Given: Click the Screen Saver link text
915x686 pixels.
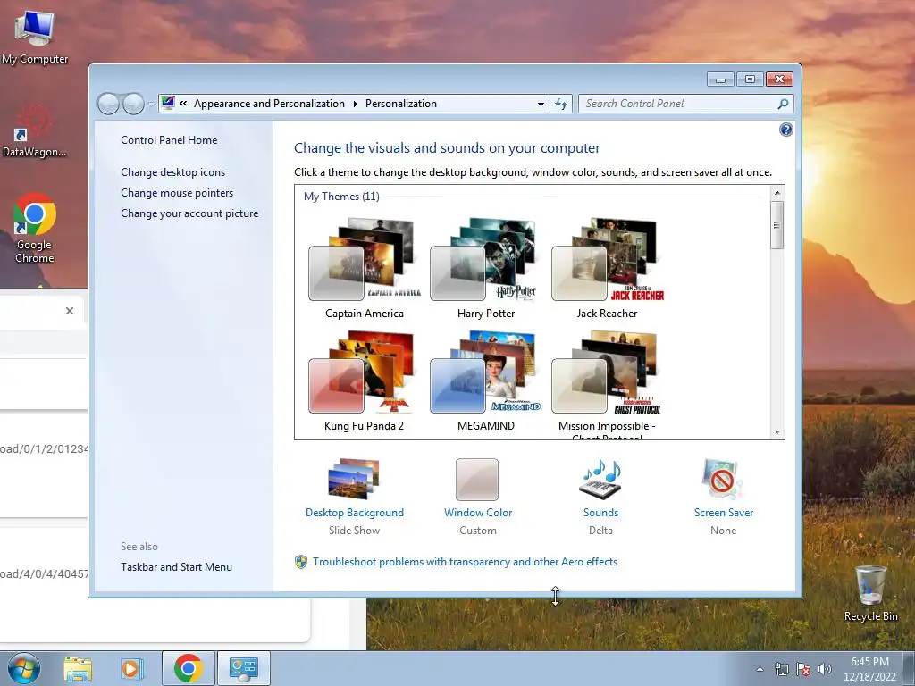Looking at the screenshot, I should tap(724, 512).
